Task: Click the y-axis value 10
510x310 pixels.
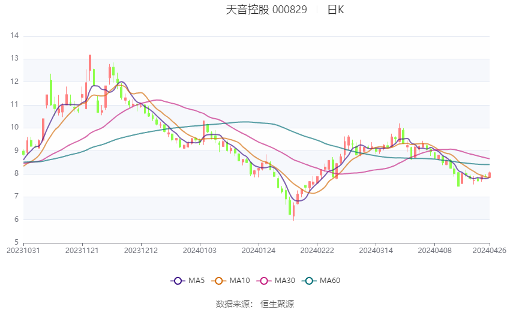Action: (14, 127)
